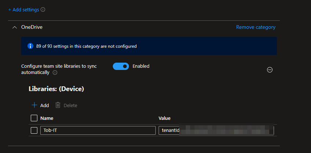This screenshot has width=311, height=153.
Task: Collapse the OneDrive category chevron
Action: (x=14, y=27)
